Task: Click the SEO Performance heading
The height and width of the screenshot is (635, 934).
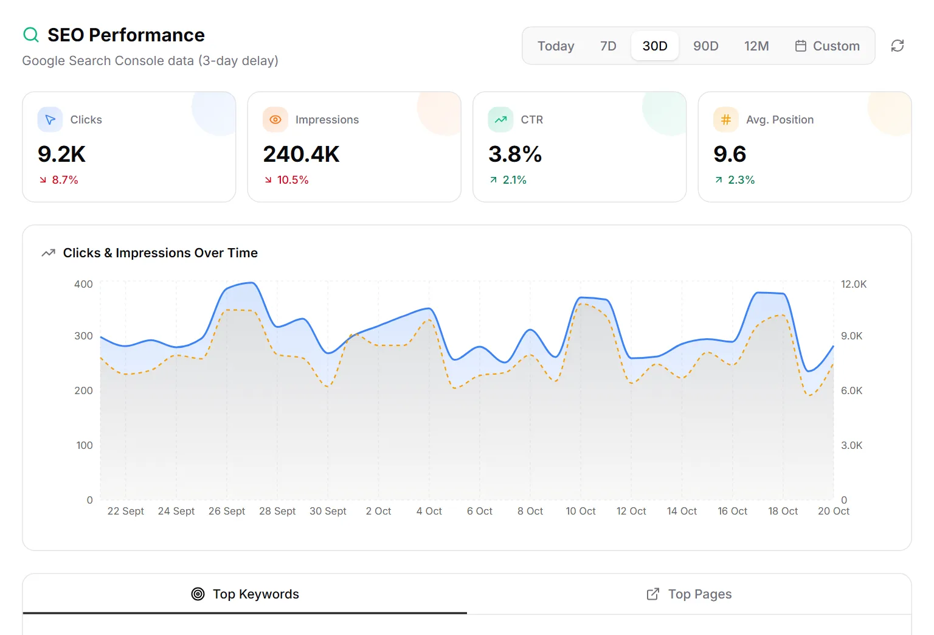Action: (126, 35)
